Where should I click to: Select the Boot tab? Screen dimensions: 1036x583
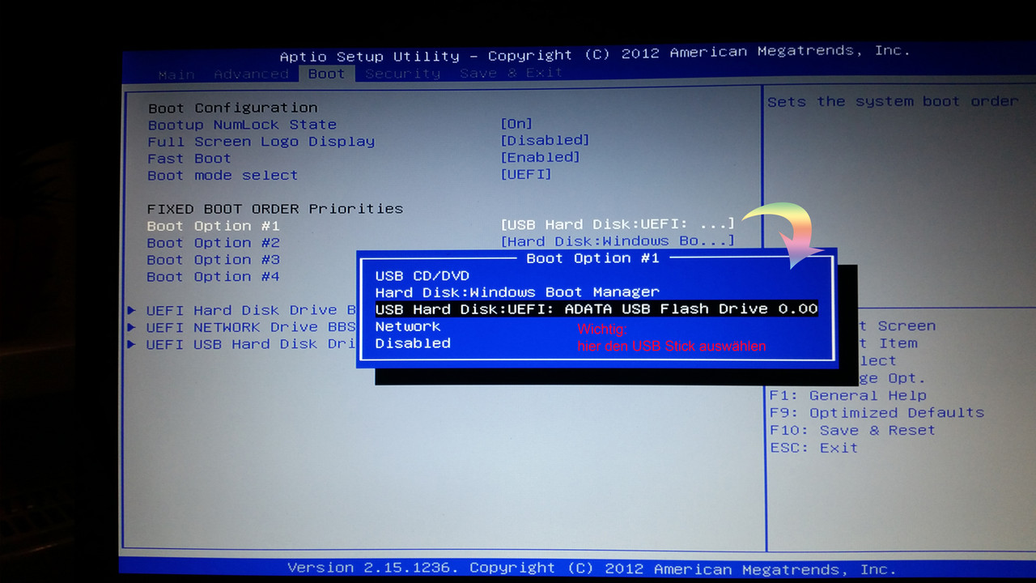click(326, 74)
